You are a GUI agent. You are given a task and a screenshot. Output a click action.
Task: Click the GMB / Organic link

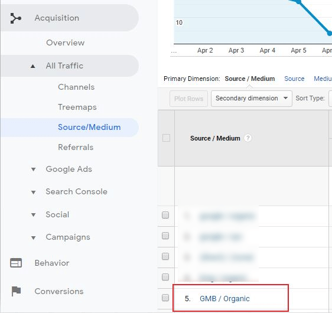[x=224, y=299]
